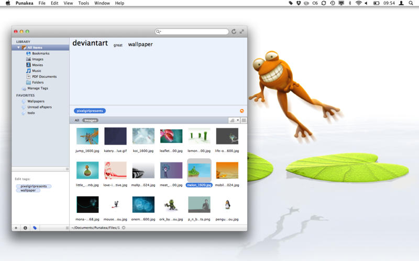Open the Music library category

point(36,70)
